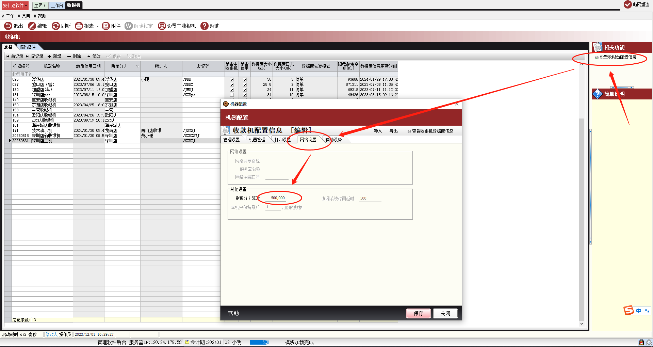Open the 打印设置 tab in dialog
653x347 pixels.
(x=283, y=140)
